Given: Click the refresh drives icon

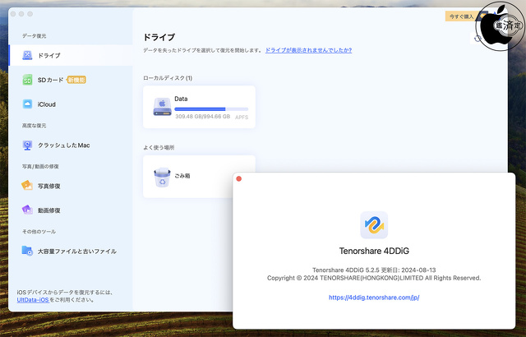Looking at the screenshot, I should pos(478,39).
